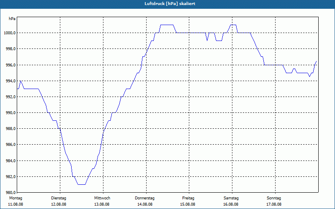Click the date 17.08.08
This screenshot has width=335, height=209.
[274, 204]
